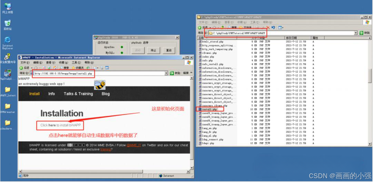Screen dimensions: 373x182
Task: Open the 查看 menu in Internet Explorer
Action: point(50,63)
